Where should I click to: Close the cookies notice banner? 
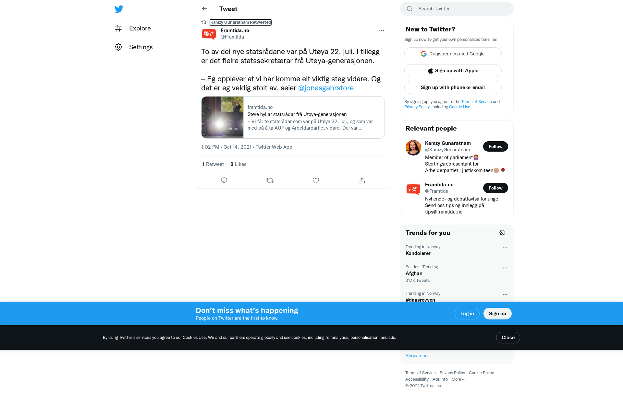click(x=508, y=338)
